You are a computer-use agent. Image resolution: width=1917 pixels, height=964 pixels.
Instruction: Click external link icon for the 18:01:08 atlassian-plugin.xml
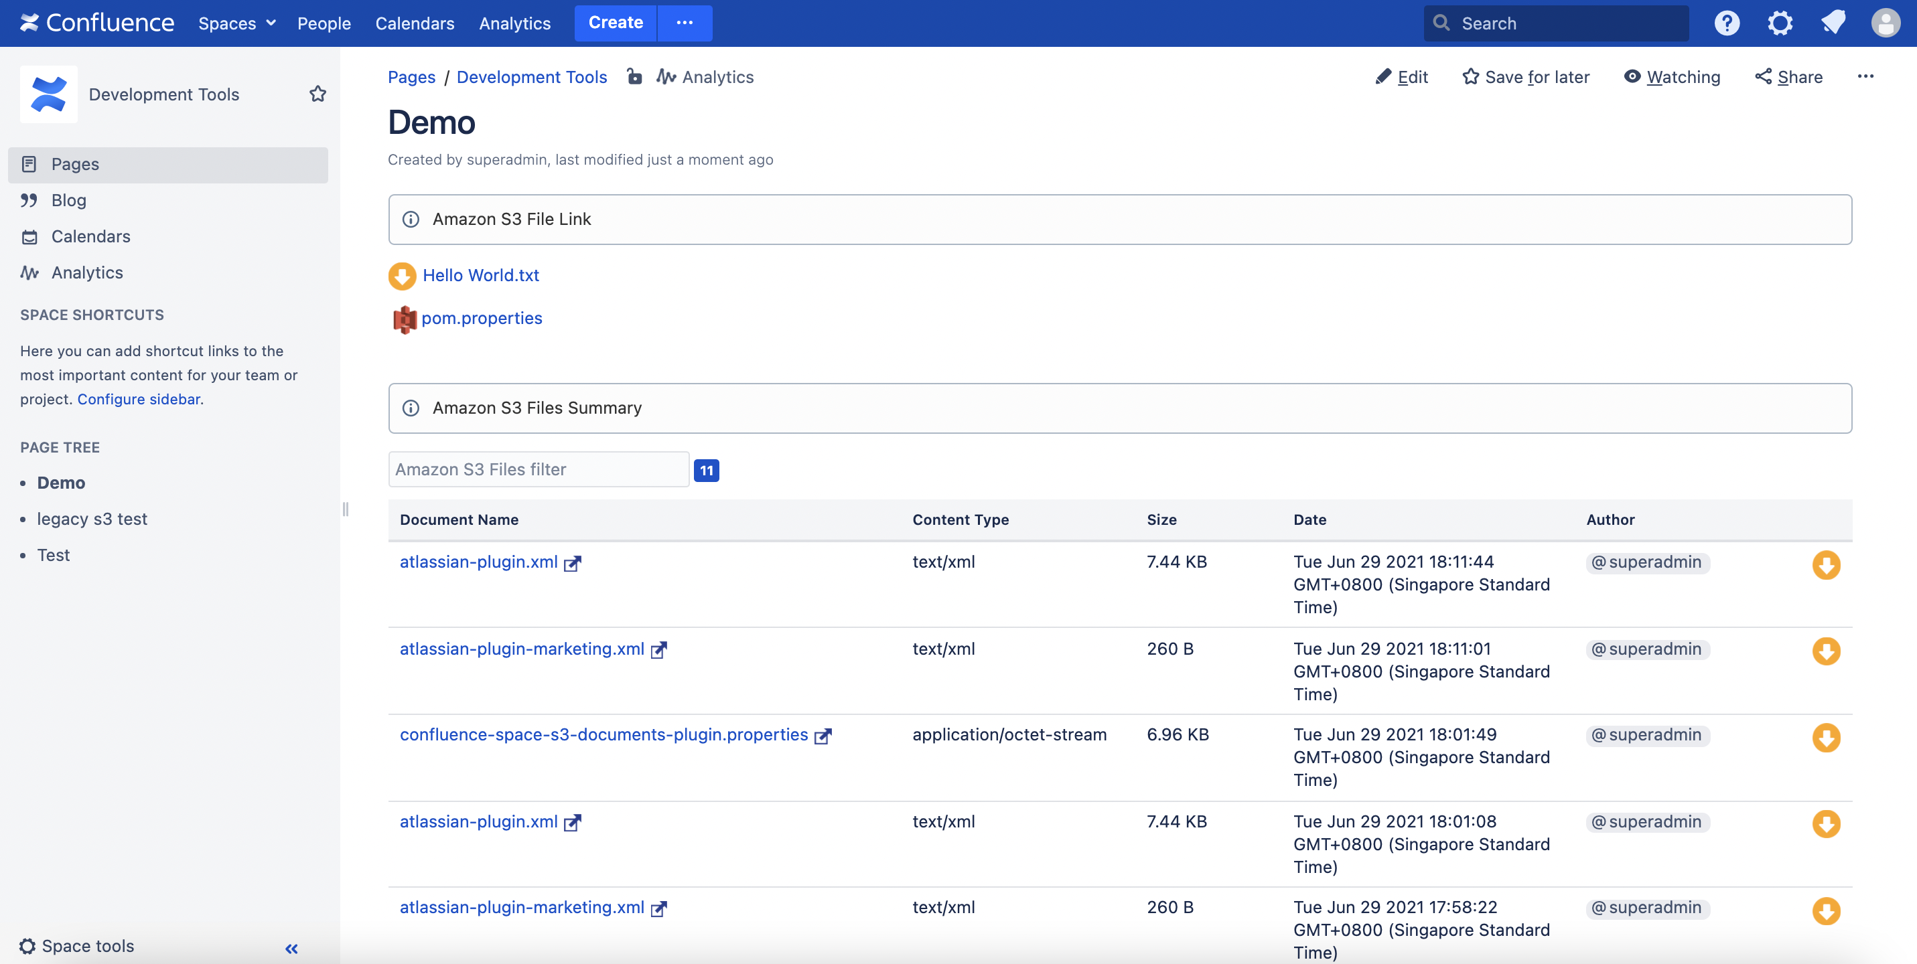[572, 823]
